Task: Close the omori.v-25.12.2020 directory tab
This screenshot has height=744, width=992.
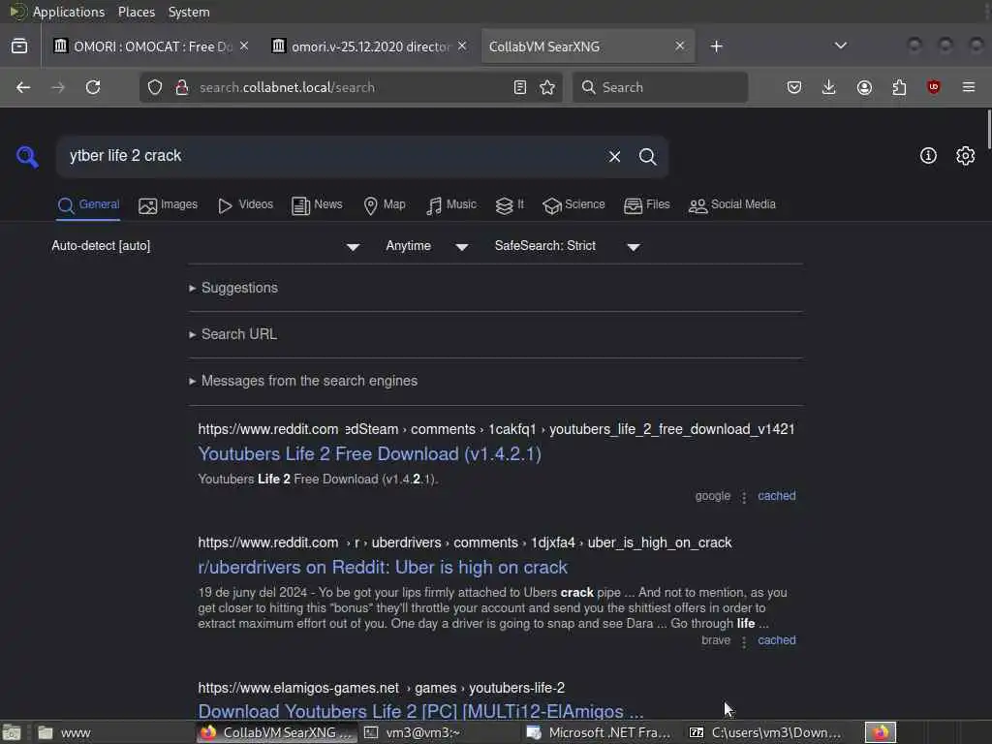Action: tap(462, 46)
